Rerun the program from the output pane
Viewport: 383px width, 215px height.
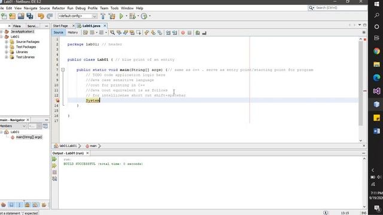click(x=54, y=159)
